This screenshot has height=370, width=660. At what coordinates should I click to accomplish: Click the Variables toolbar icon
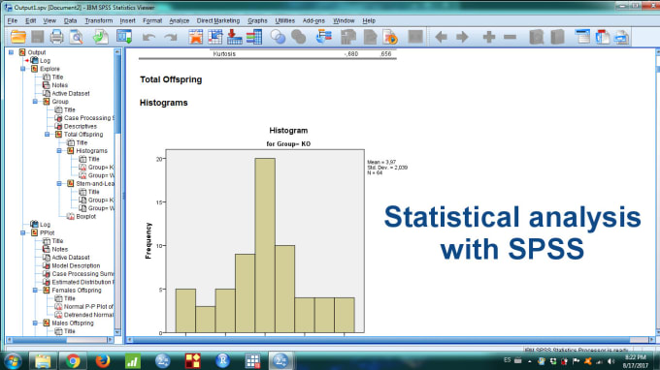pyautogui.click(x=254, y=37)
